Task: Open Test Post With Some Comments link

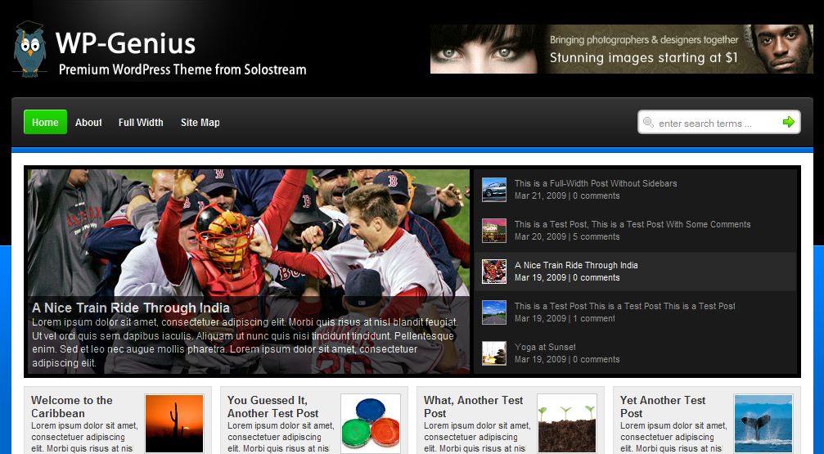Action: point(633,224)
